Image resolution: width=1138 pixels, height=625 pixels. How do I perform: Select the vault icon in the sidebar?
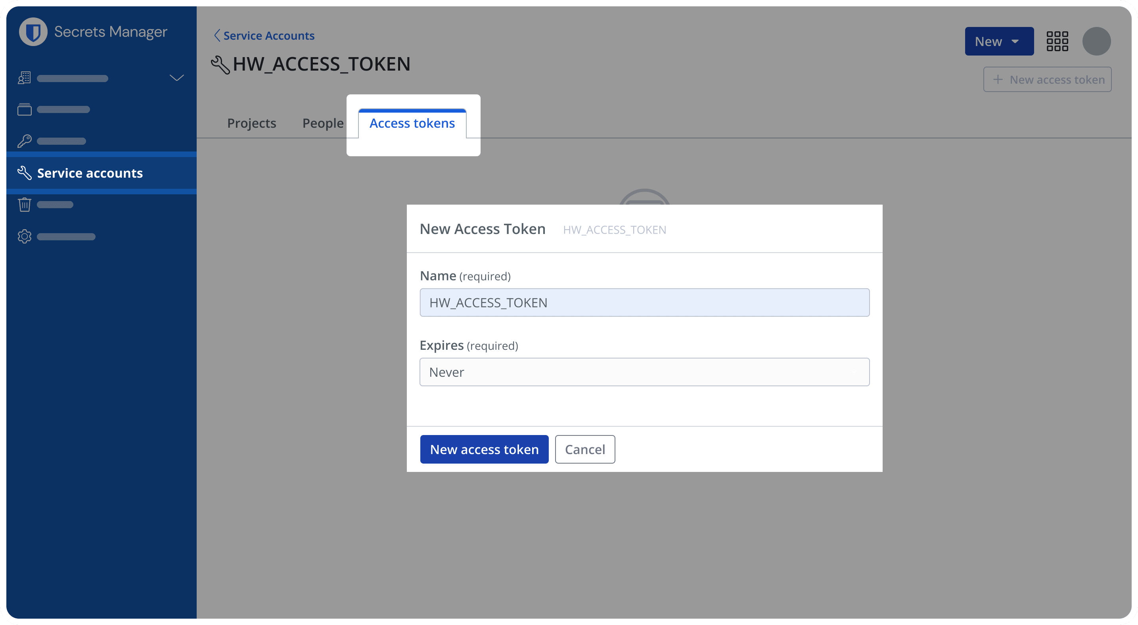click(x=24, y=109)
